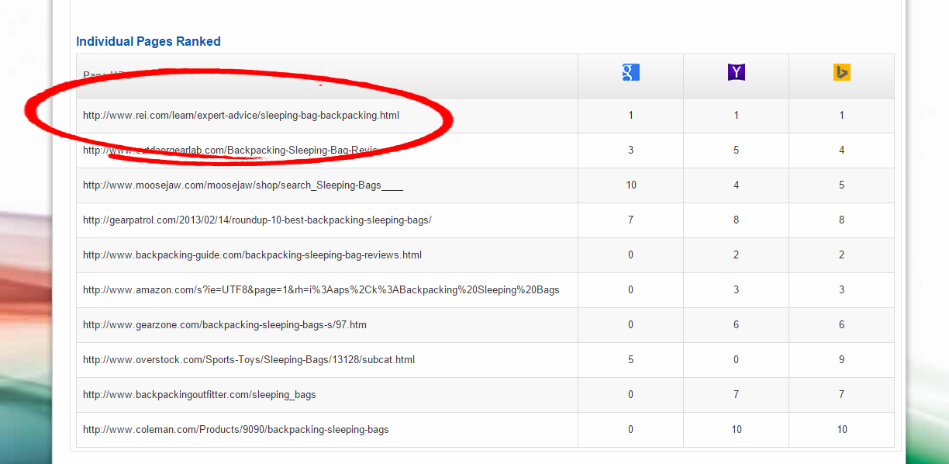Image resolution: width=949 pixels, height=464 pixels.
Task: Click Yahoo rank 6 in gearzone.com row
Action: tap(737, 325)
